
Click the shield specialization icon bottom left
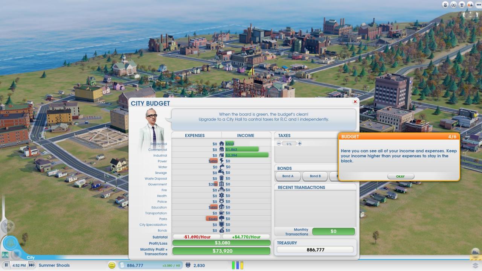16,254
